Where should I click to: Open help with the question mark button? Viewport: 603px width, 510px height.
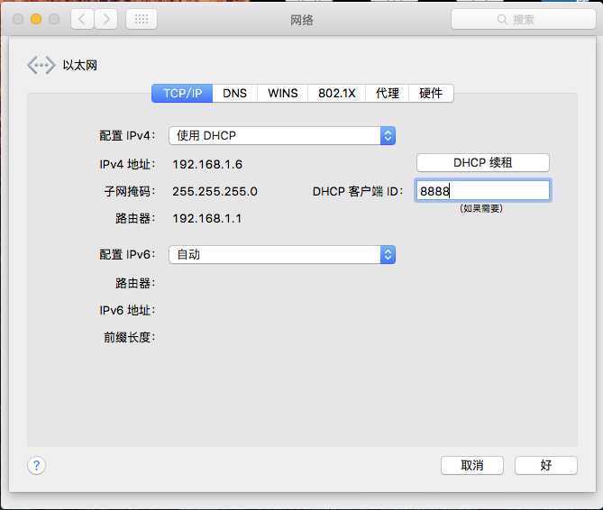(37, 466)
